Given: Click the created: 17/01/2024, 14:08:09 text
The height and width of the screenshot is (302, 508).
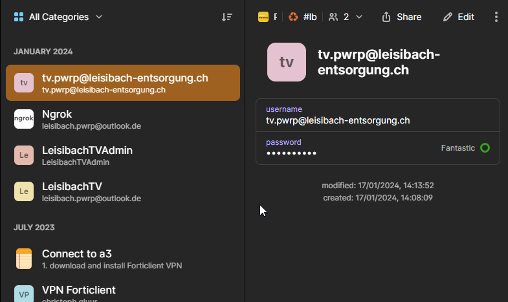Looking at the screenshot, I should [x=378, y=198].
